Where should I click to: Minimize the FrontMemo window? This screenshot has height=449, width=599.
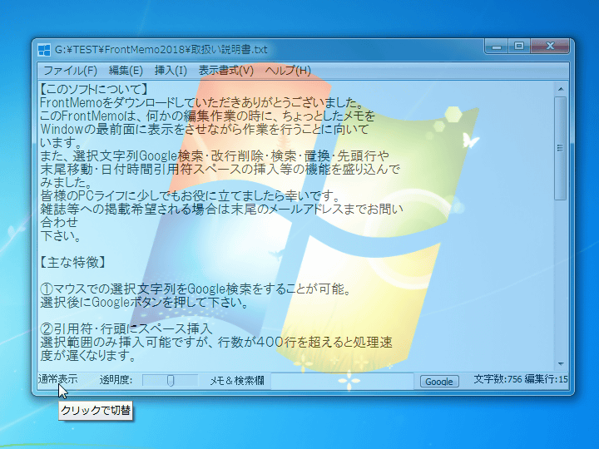497,47
